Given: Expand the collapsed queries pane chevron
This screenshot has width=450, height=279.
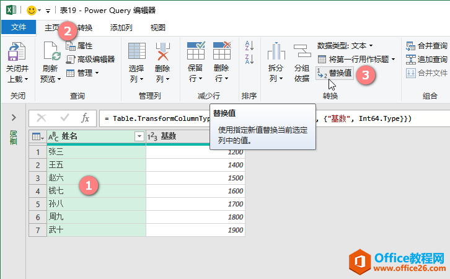Looking at the screenshot, I should (x=13, y=118).
